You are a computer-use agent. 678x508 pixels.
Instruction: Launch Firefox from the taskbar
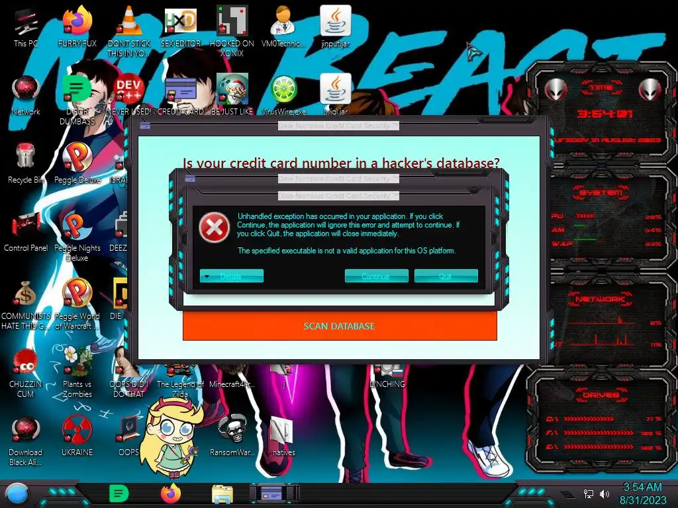click(x=171, y=493)
